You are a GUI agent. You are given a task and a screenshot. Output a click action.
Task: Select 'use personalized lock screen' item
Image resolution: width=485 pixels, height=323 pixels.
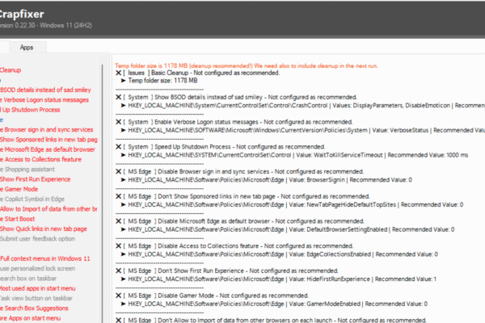[38, 268]
